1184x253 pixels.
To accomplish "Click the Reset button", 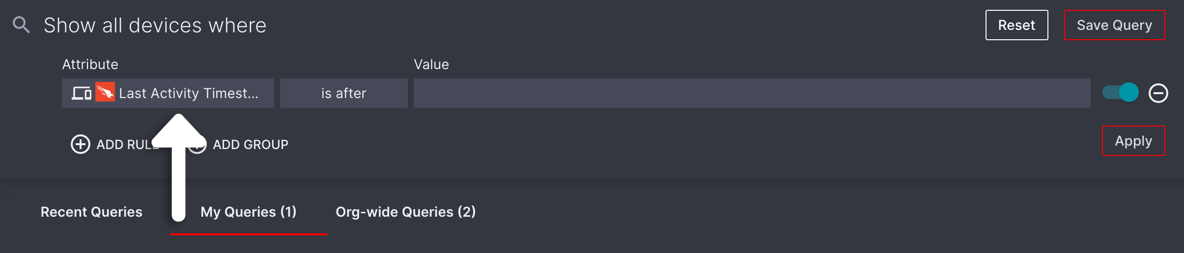I will click(x=1017, y=25).
